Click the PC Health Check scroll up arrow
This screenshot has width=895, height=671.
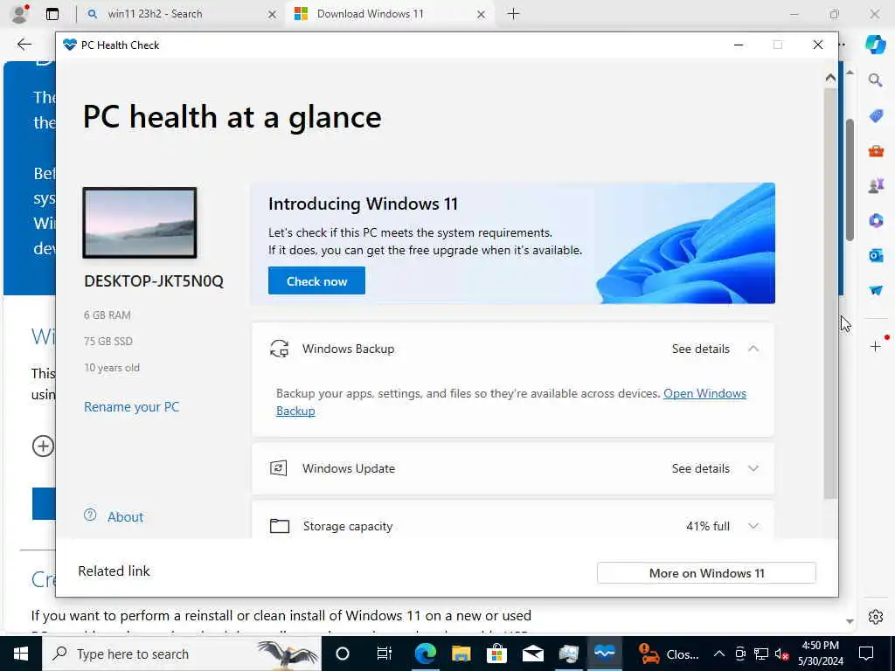[x=830, y=78]
